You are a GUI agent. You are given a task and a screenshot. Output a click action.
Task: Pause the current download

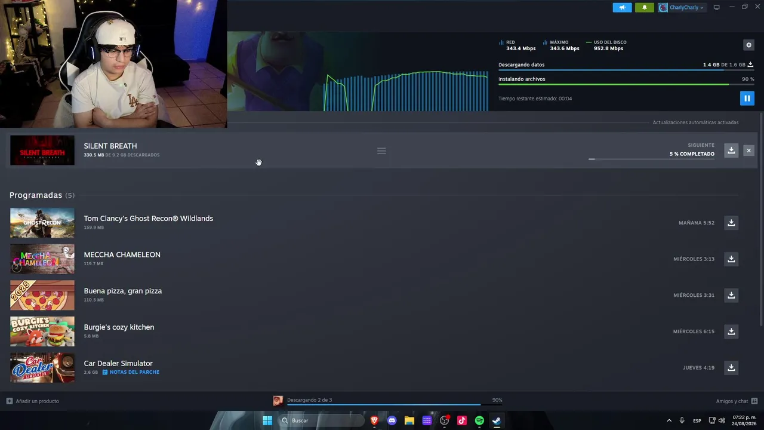747,98
